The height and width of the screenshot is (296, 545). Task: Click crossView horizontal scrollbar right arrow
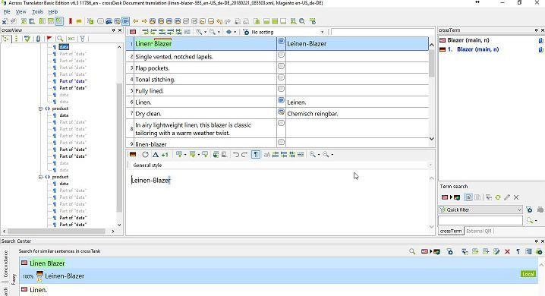[113, 231]
